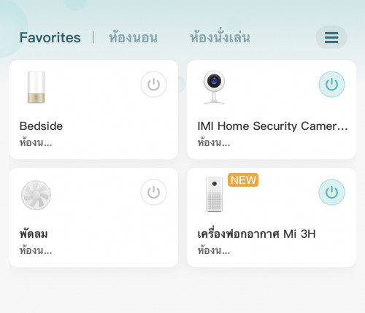Turn on the พัดลม fan power button
The image size is (365, 313).
click(153, 192)
